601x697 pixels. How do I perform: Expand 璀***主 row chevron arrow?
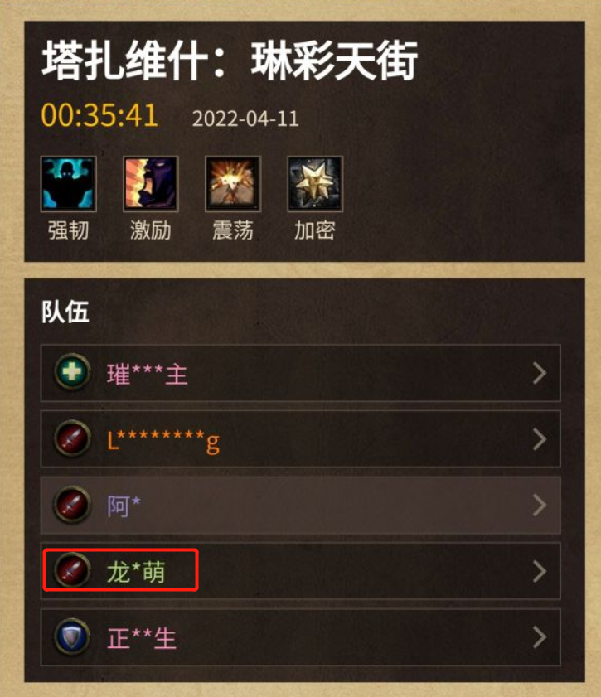(x=539, y=373)
